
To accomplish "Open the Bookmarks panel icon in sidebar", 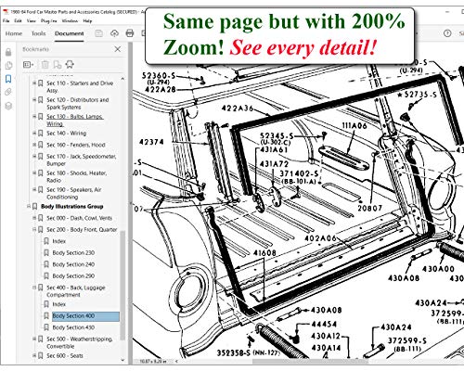I will (8, 79).
